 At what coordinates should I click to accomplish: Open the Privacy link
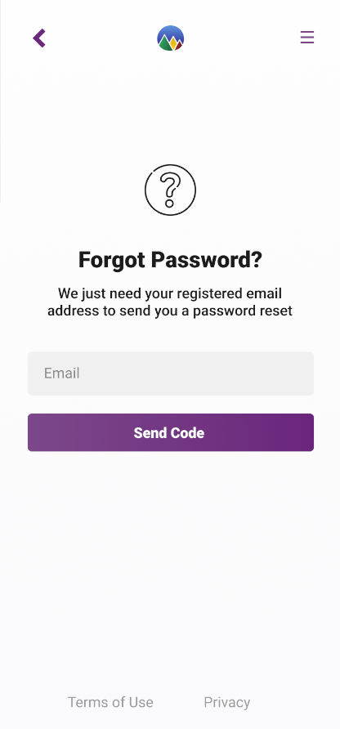(x=227, y=702)
